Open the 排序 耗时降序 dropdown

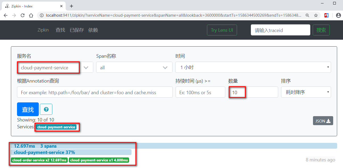pyautogui.click(x=306, y=92)
